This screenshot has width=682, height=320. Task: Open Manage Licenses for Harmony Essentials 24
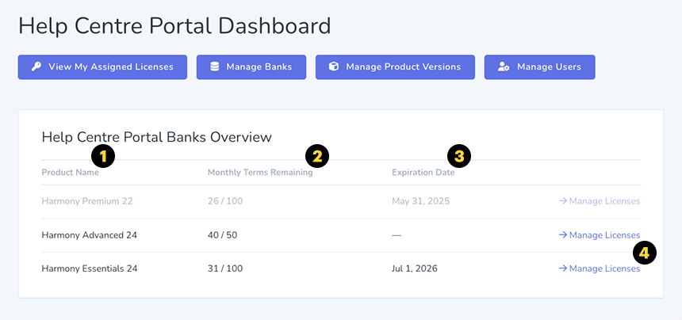pyautogui.click(x=603, y=269)
